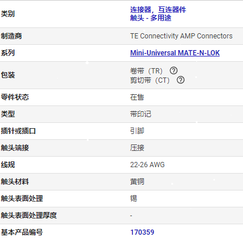Image resolution: width=243 pixels, height=240 pixels.
Task: Select the 带印记 type value
Action: tap(140, 114)
